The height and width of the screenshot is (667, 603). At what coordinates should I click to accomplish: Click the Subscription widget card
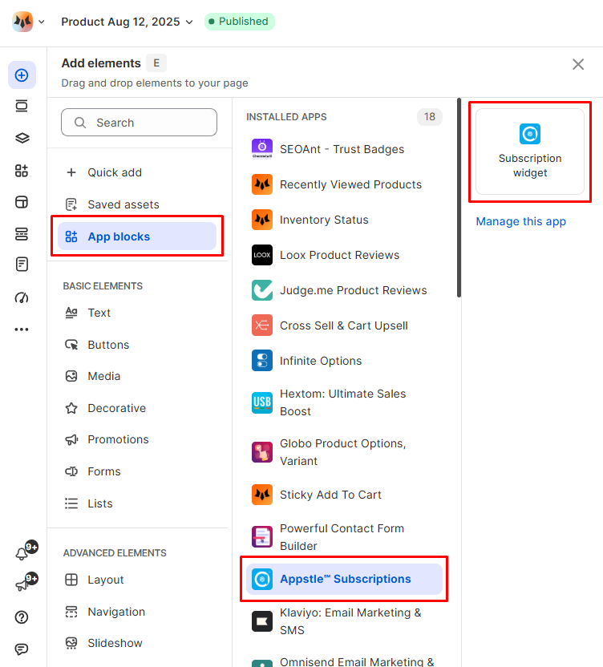point(530,152)
